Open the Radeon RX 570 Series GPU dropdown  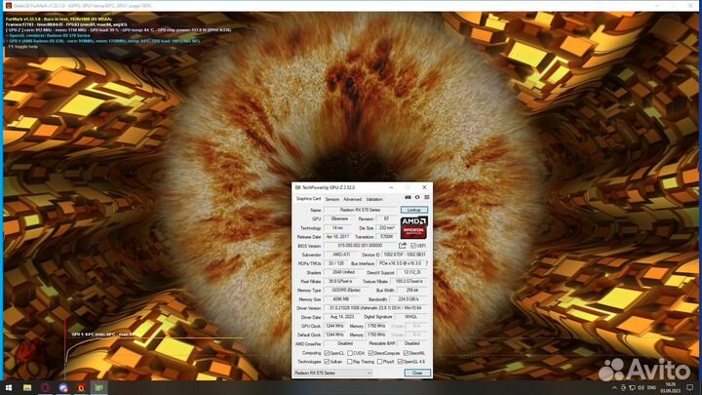[332, 373]
